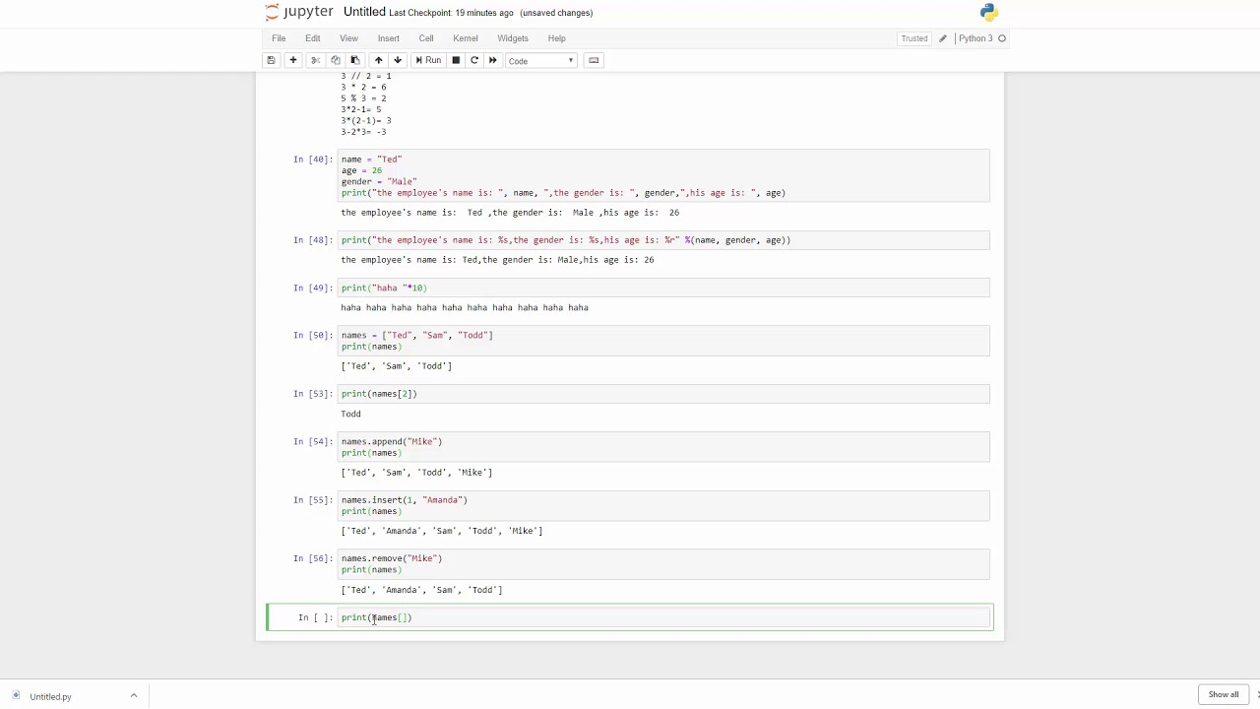Restart kernel and rerun all icon
The width and height of the screenshot is (1260, 709).
click(493, 60)
